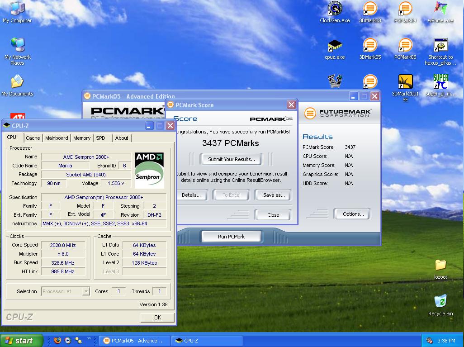Select the PCMark05 desktop shortcut icon

coord(405,49)
